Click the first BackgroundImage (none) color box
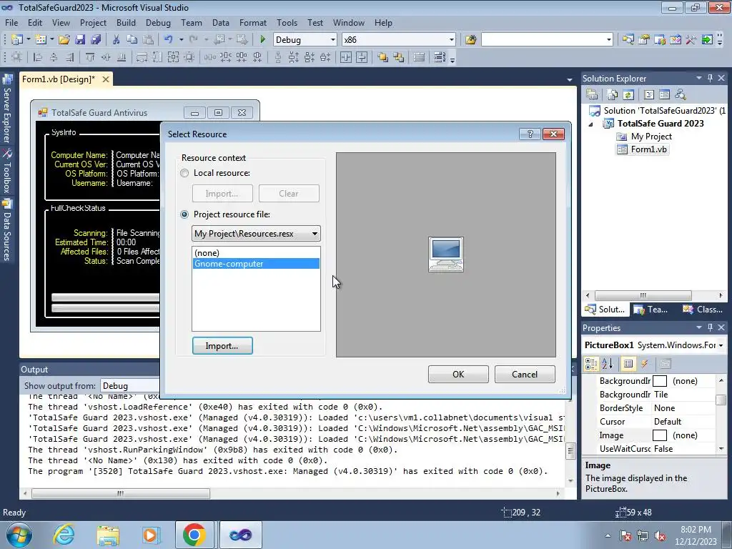The width and height of the screenshot is (732, 549). click(659, 381)
